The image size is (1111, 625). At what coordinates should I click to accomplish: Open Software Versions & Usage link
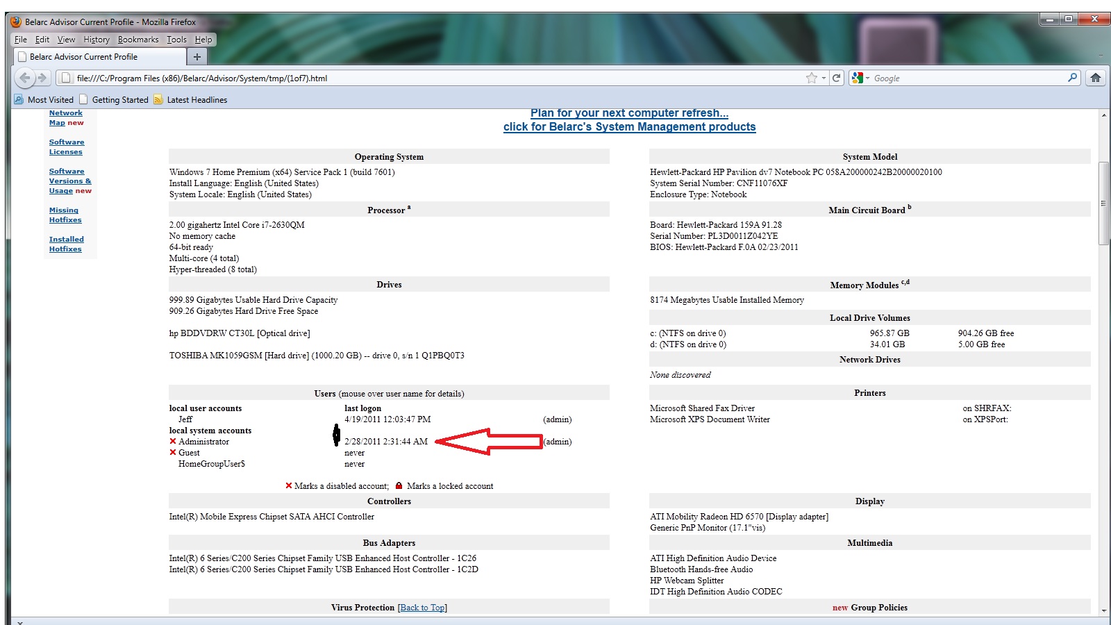tap(70, 181)
